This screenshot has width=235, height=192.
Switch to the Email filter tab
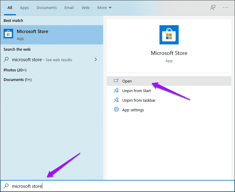point(69,8)
